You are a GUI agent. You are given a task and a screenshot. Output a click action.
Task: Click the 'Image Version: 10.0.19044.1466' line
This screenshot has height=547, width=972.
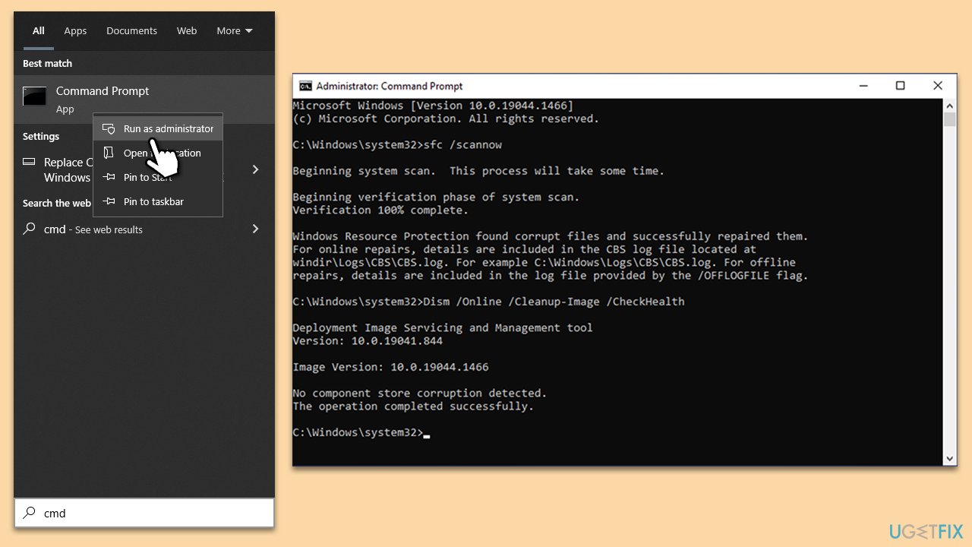[x=391, y=367]
